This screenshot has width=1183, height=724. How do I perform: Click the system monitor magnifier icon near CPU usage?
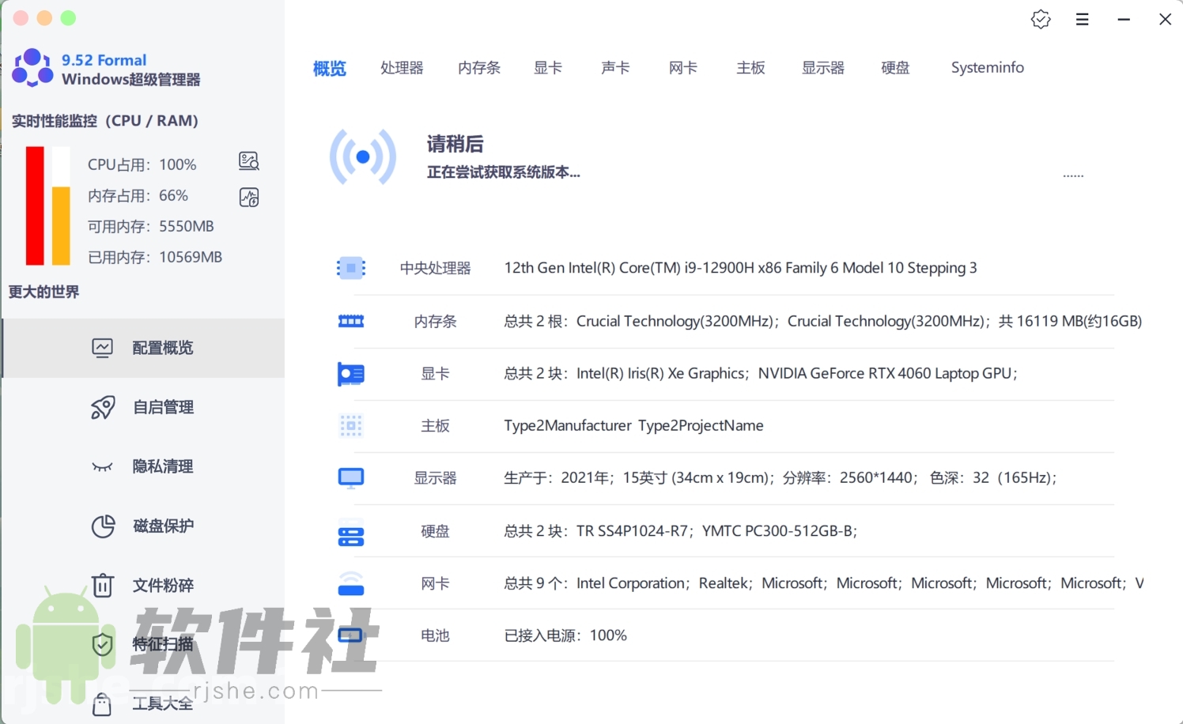(x=248, y=160)
